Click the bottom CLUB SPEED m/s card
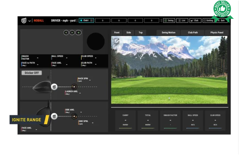 point(215,120)
